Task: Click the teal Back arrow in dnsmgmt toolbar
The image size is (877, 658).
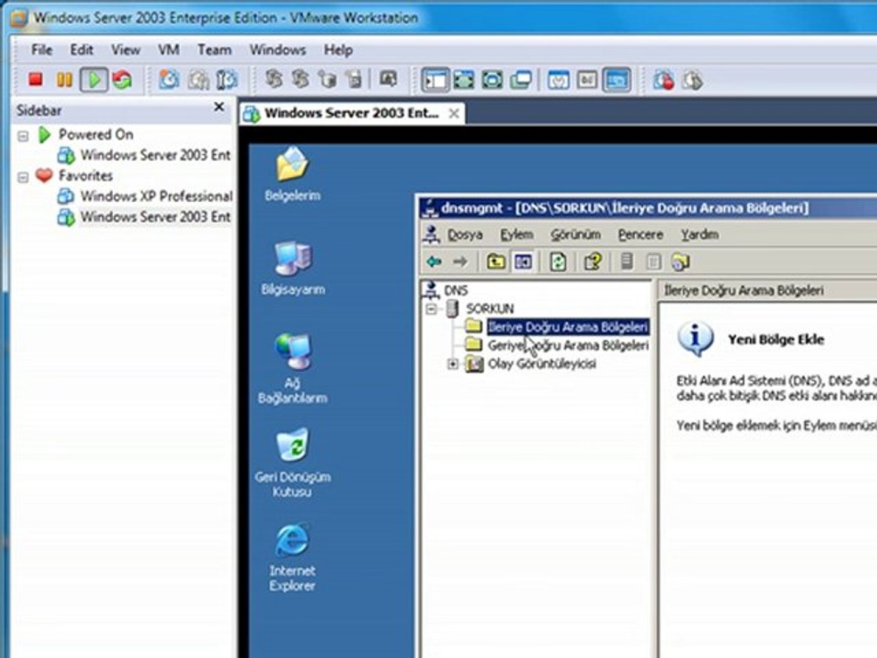Action: point(434,262)
